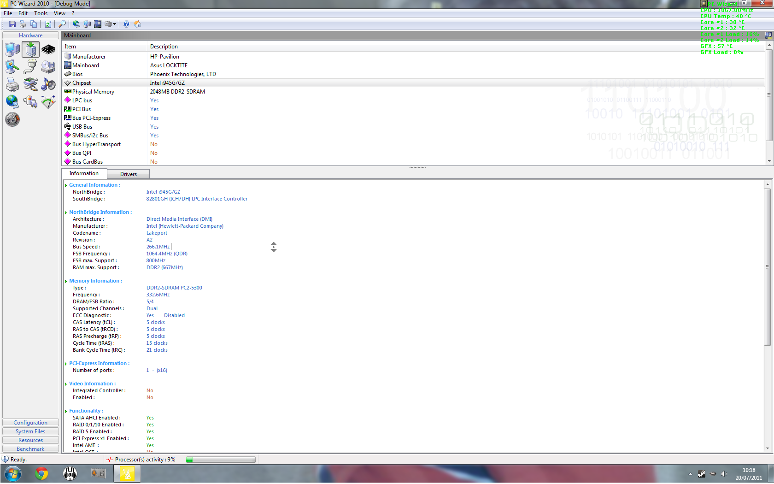Open the ? help menu
The height and width of the screenshot is (484, 774).
[x=73, y=13]
